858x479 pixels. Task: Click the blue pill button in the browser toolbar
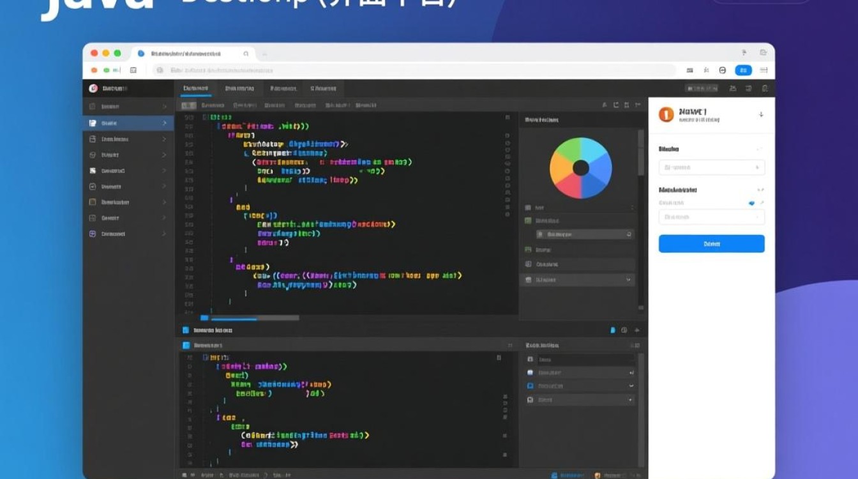(x=743, y=70)
